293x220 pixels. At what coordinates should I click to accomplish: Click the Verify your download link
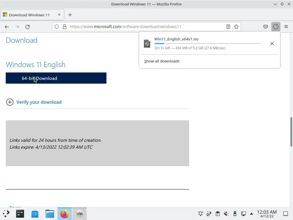(39, 102)
